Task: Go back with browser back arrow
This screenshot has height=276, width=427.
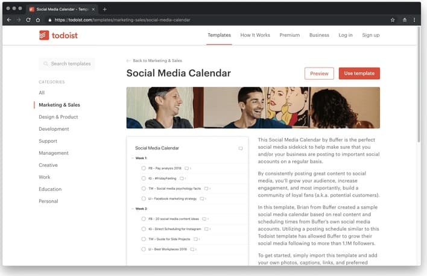Action: (9, 20)
